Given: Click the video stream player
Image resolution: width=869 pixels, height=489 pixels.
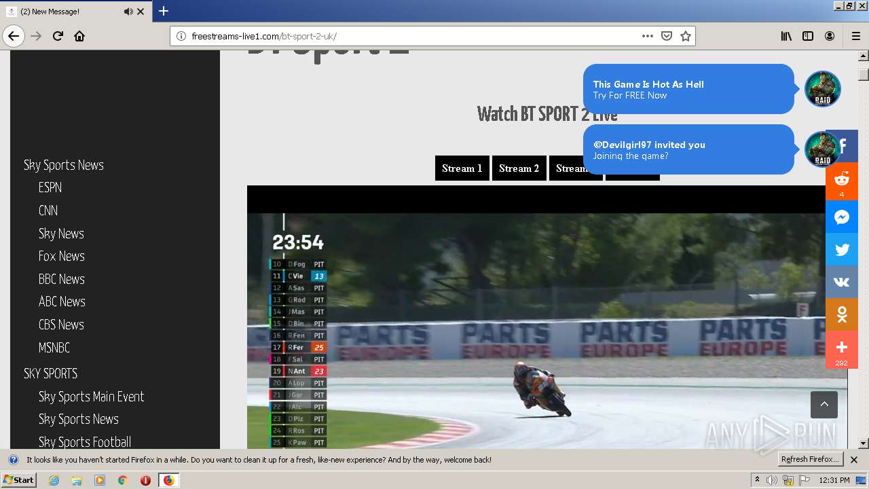Looking at the screenshot, I should pos(547,317).
